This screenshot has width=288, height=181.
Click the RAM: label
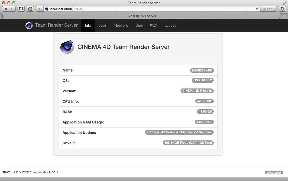click(67, 112)
